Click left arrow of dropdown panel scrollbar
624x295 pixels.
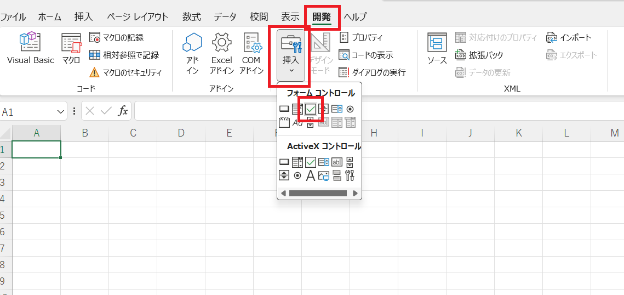click(x=283, y=193)
